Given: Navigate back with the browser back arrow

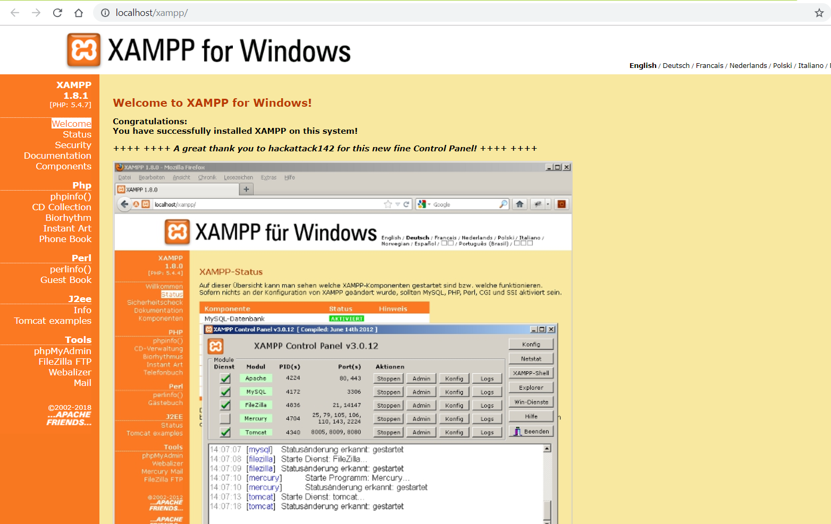Looking at the screenshot, I should (14, 13).
